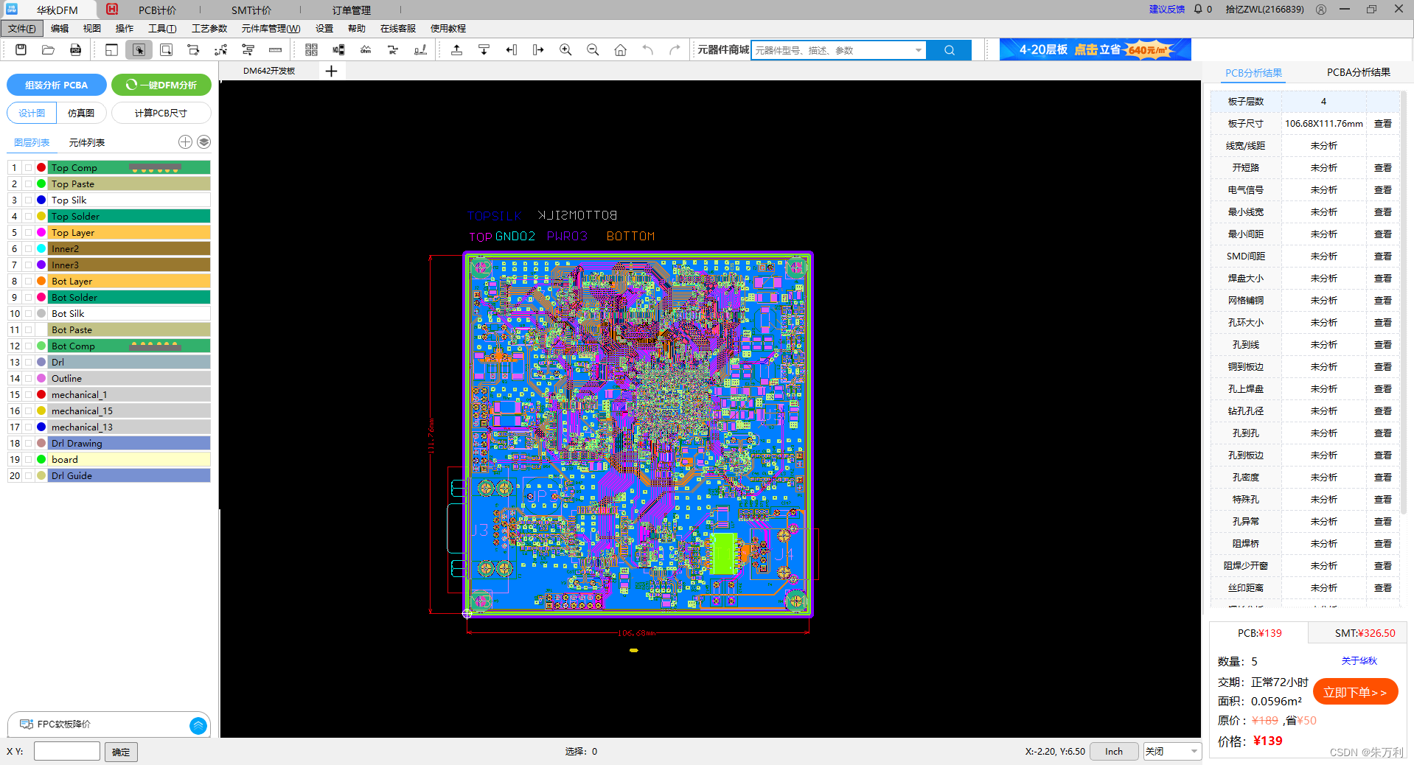Screen dimensions: 1414x765
Task: Collapse the FPC软板降价 panel chevron
Action: [198, 725]
